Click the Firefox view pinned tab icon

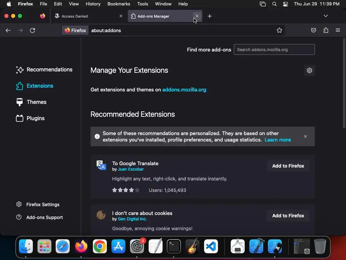(x=42, y=16)
